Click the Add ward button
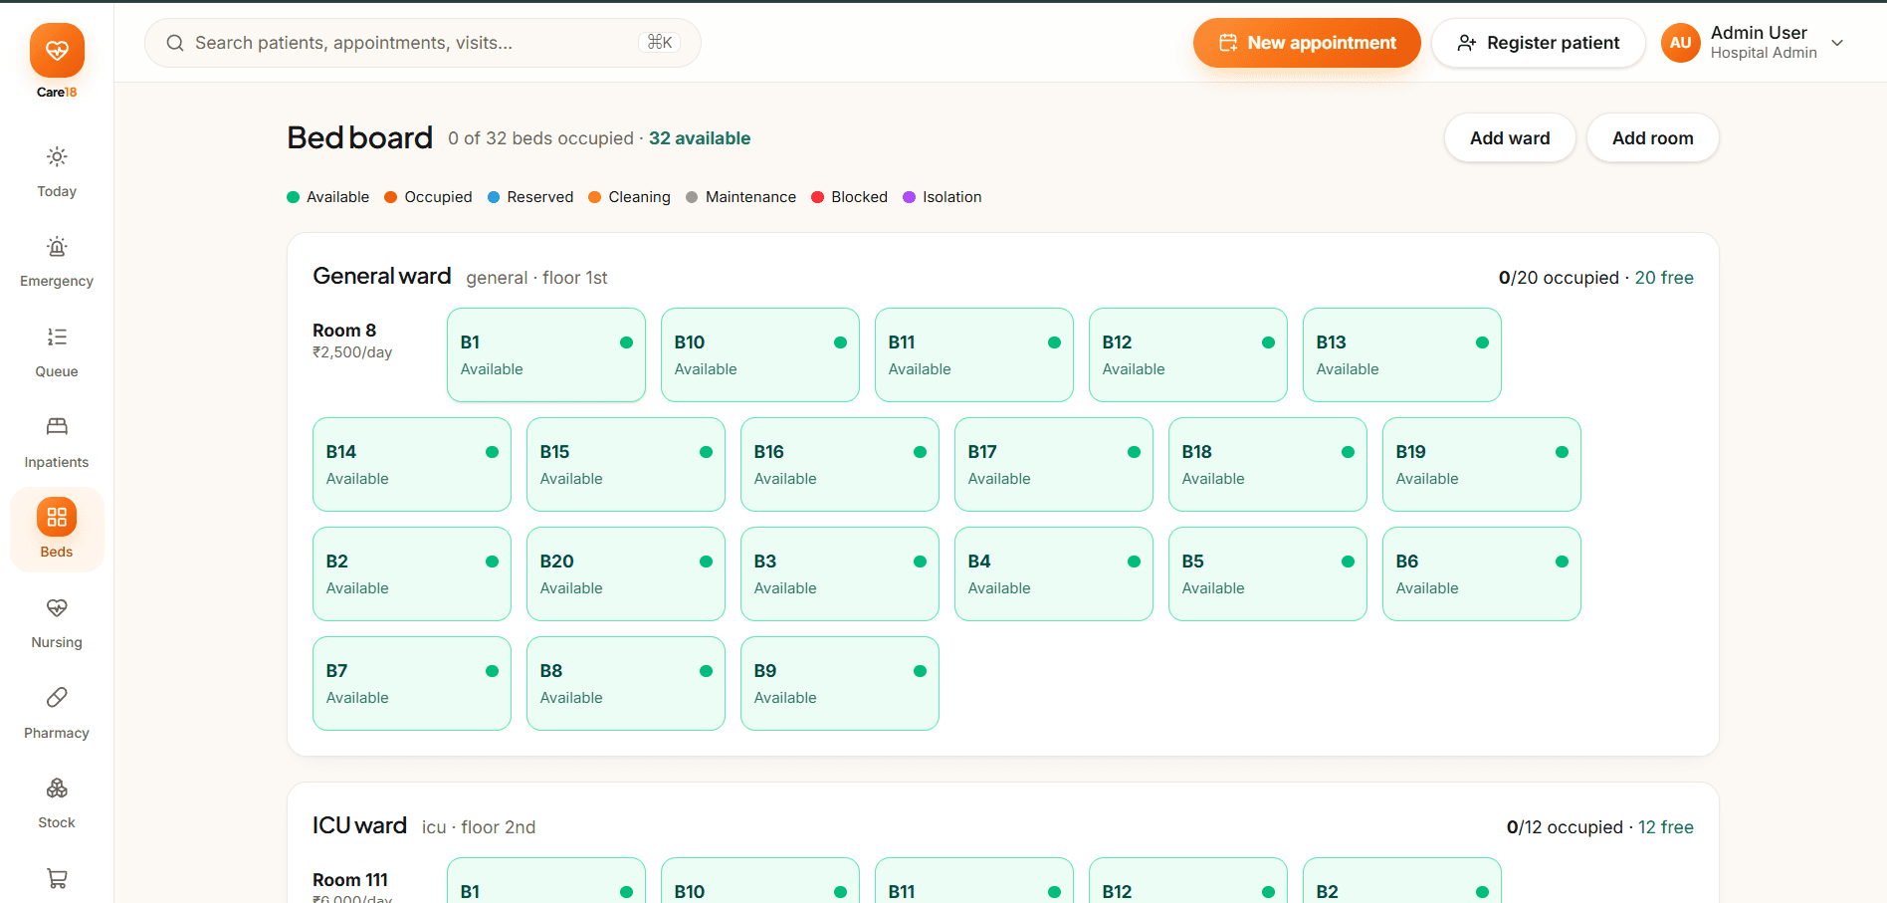Screen dimensions: 1887x903 (x=1510, y=138)
